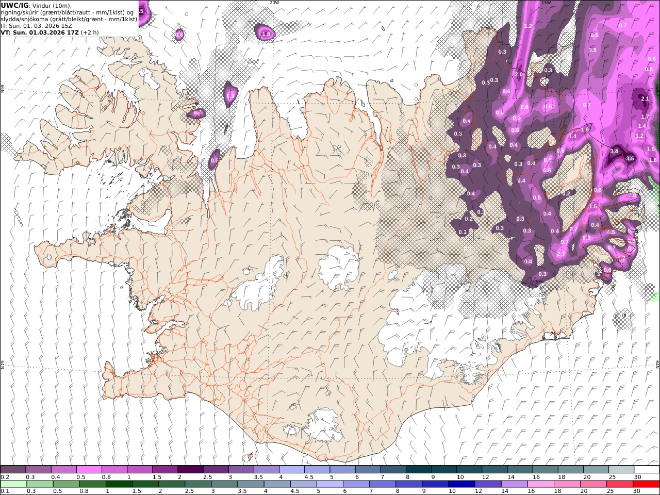Select the top-row swatch between 0.8 and 1

pos(114,470)
